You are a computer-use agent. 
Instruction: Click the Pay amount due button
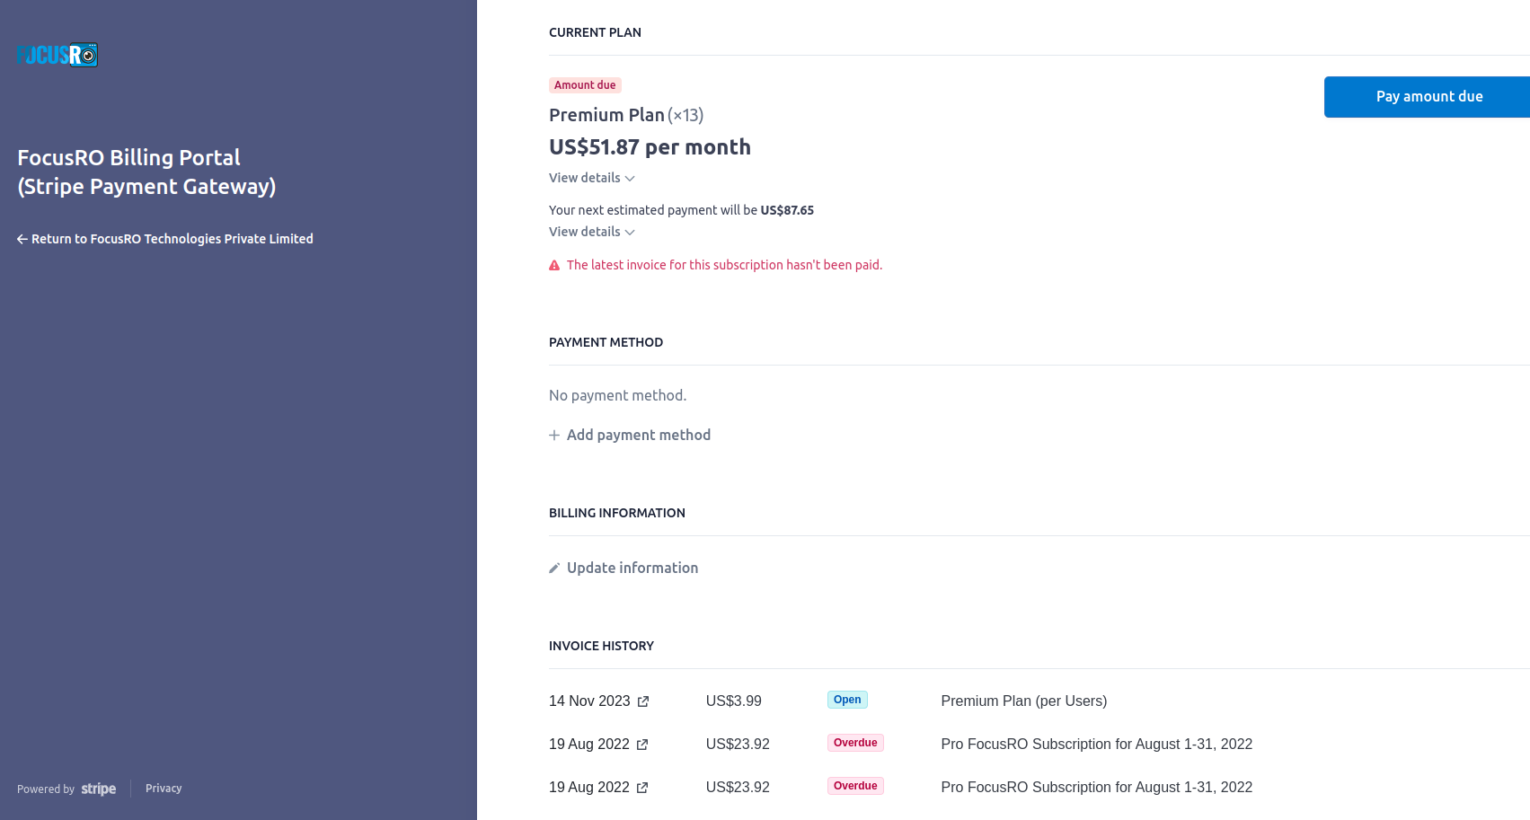(1427, 97)
